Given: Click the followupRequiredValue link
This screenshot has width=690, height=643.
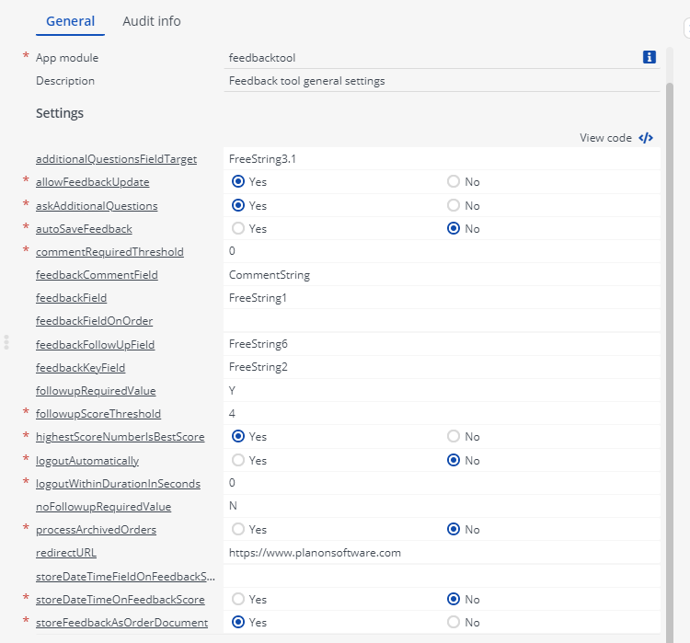Looking at the screenshot, I should pos(96,391).
